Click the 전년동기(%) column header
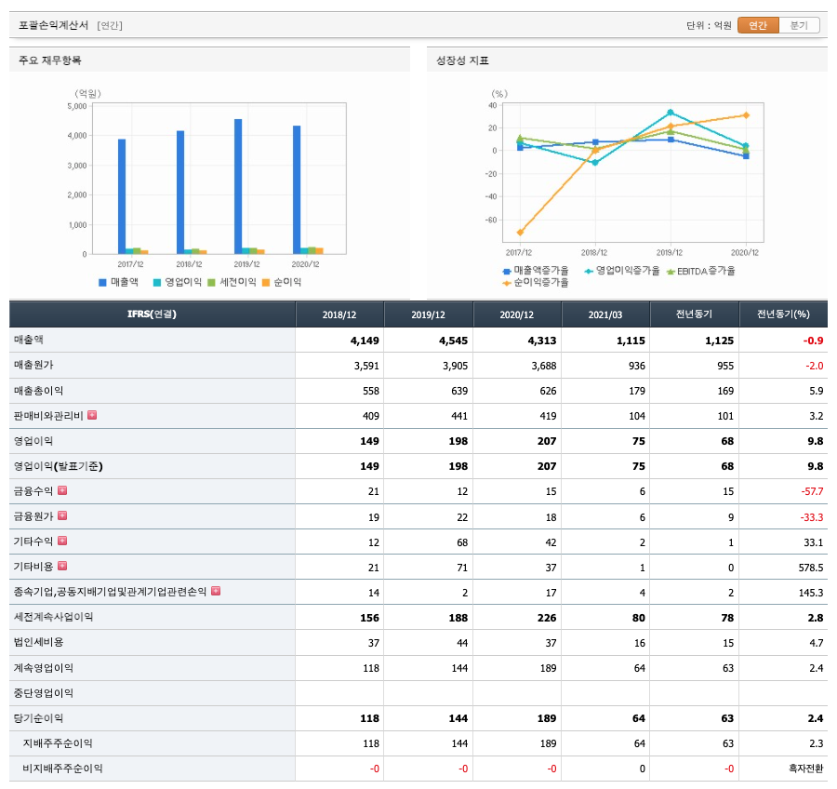837x789 pixels. coord(783,314)
